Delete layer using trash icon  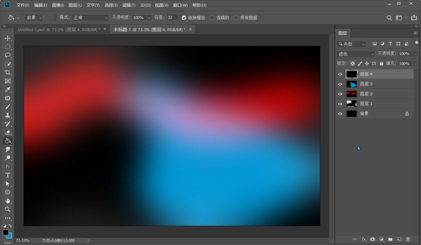tap(408, 239)
